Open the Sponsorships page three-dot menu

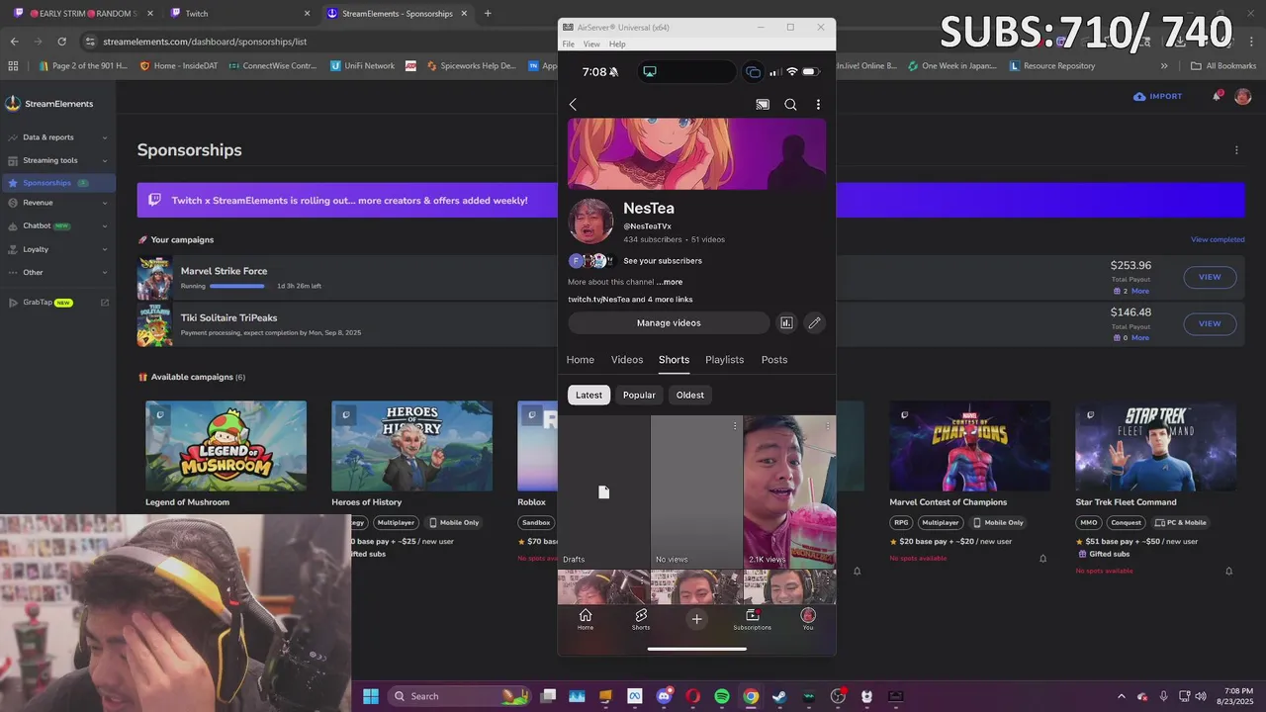click(x=1236, y=150)
